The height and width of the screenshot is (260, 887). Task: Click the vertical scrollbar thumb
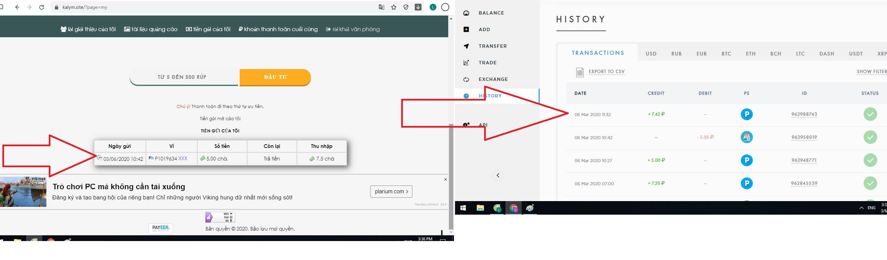pyautogui.click(x=451, y=176)
